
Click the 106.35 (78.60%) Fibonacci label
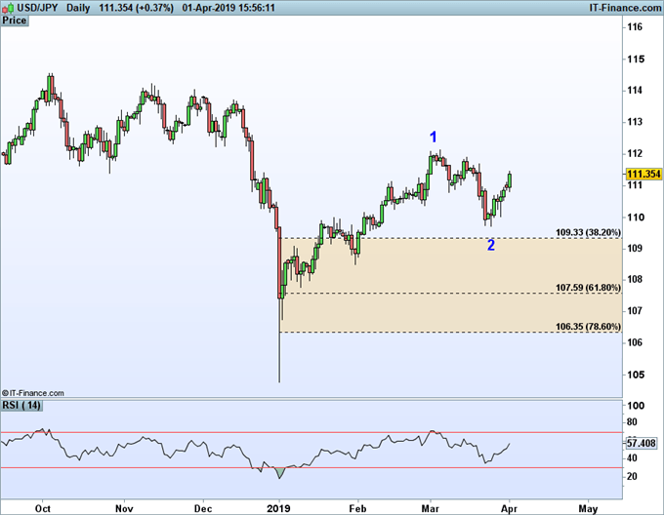588,327
